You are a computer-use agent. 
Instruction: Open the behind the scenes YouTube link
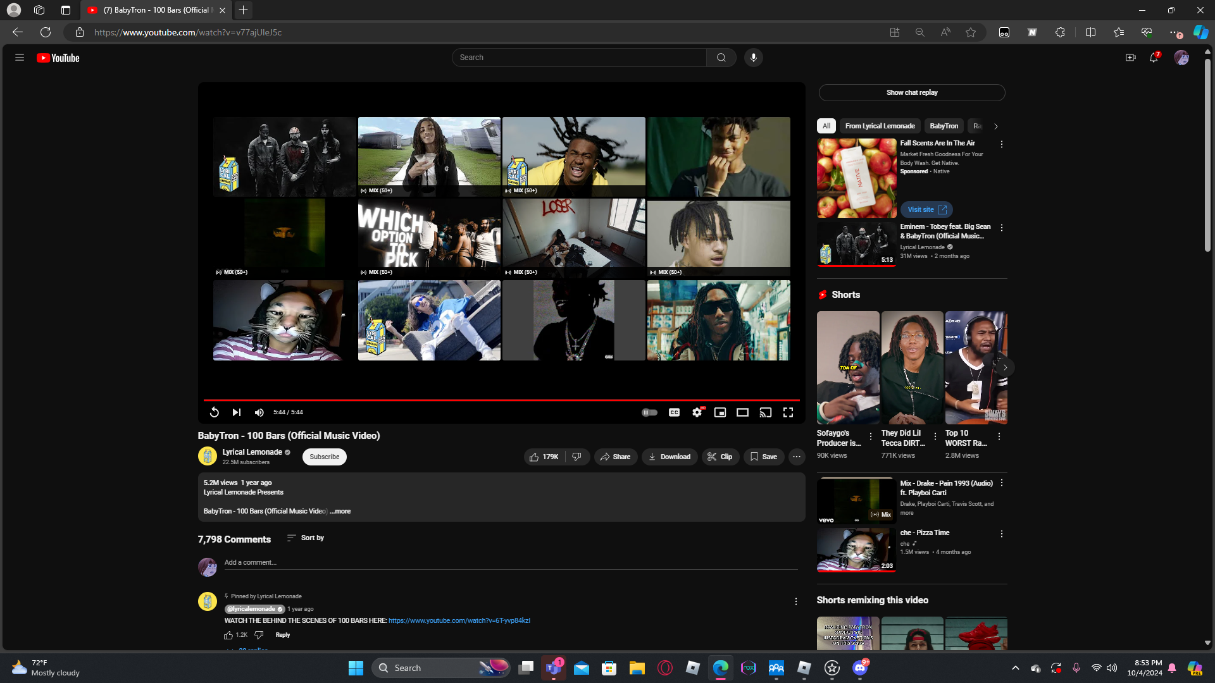(459, 620)
